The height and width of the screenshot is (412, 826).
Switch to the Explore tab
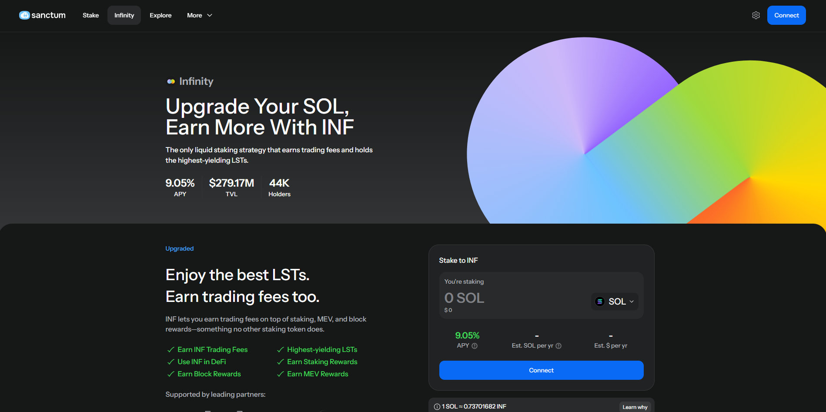pos(161,15)
